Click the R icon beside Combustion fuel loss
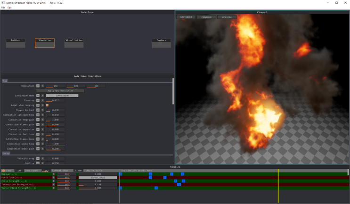The width and height of the screenshot is (350, 204). [x=43, y=134]
